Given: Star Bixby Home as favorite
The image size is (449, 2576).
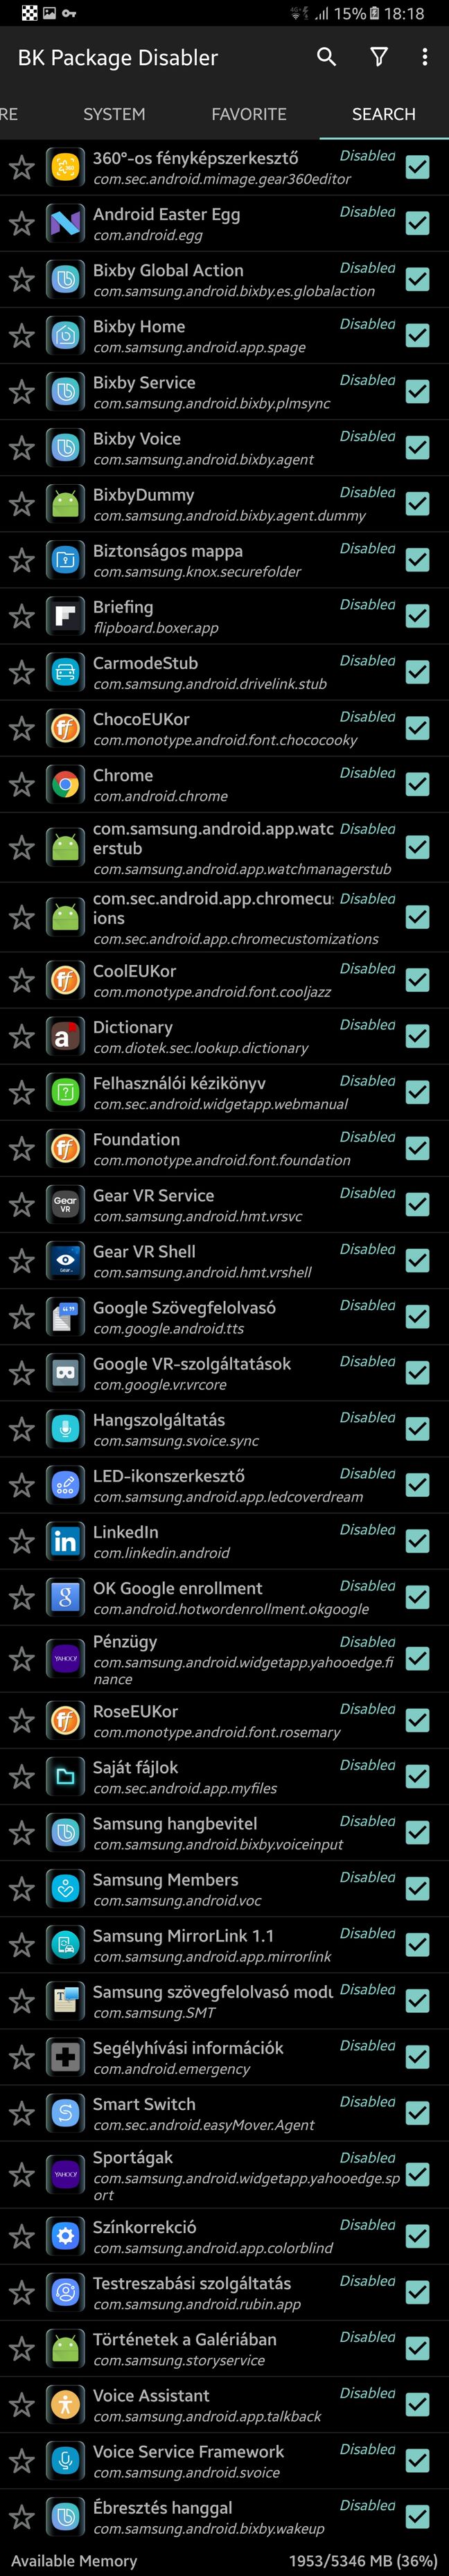Looking at the screenshot, I should click(x=22, y=335).
